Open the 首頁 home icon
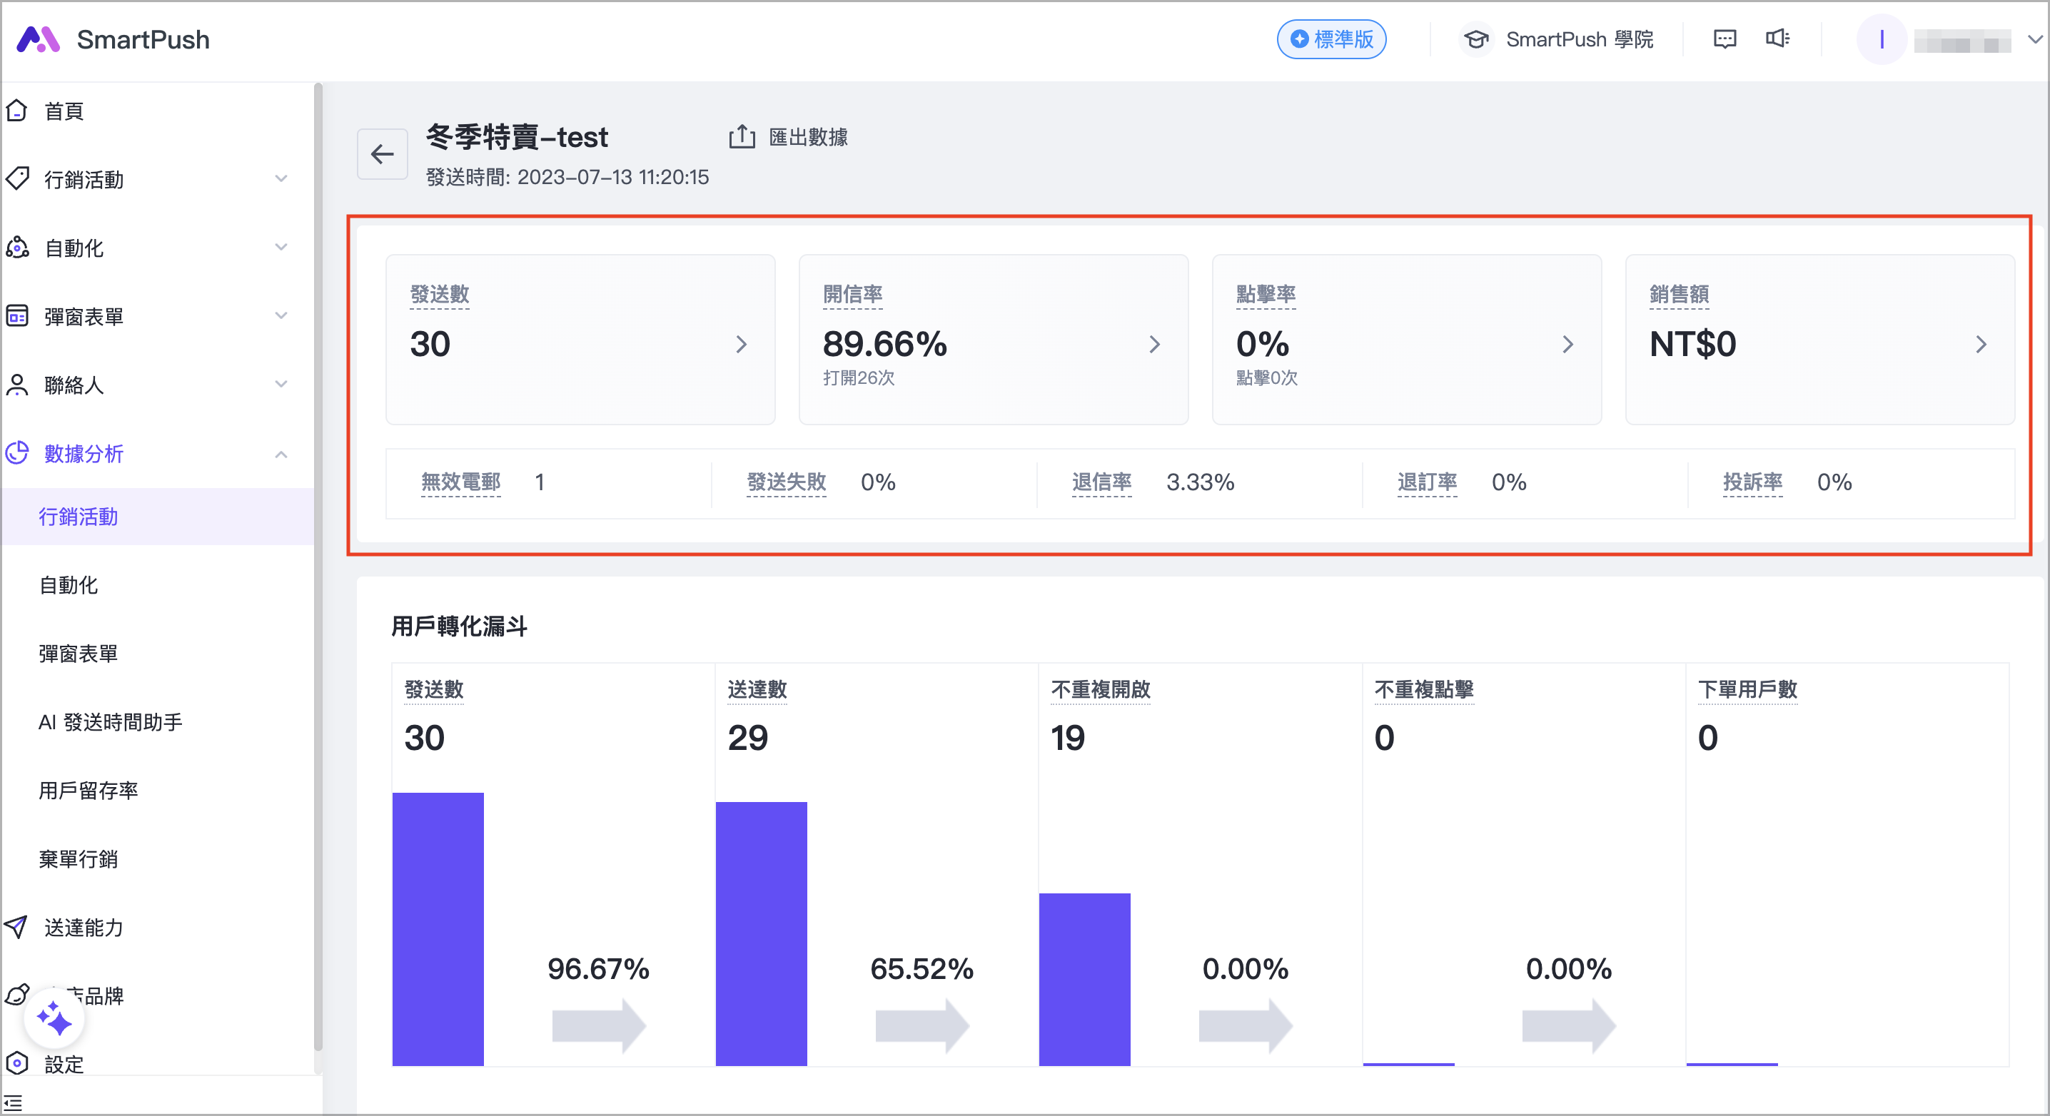This screenshot has height=1116, width=2050. tap(16, 111)
